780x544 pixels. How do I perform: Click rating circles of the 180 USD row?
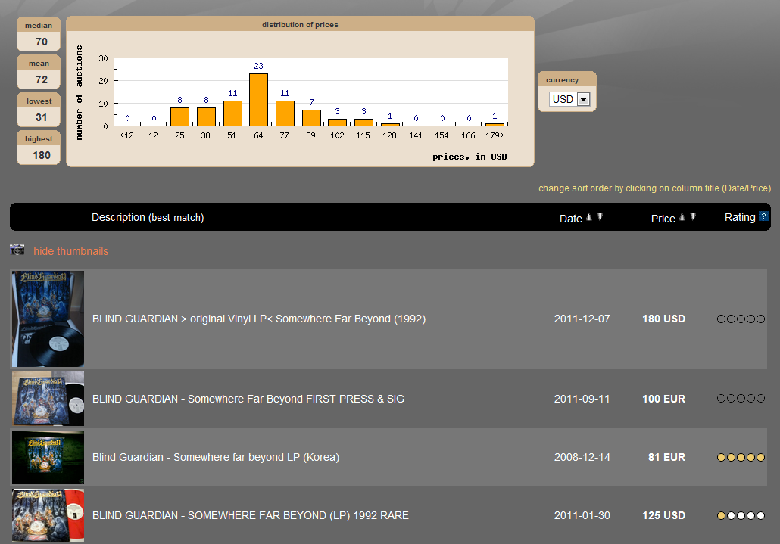(x=741, y=319)
